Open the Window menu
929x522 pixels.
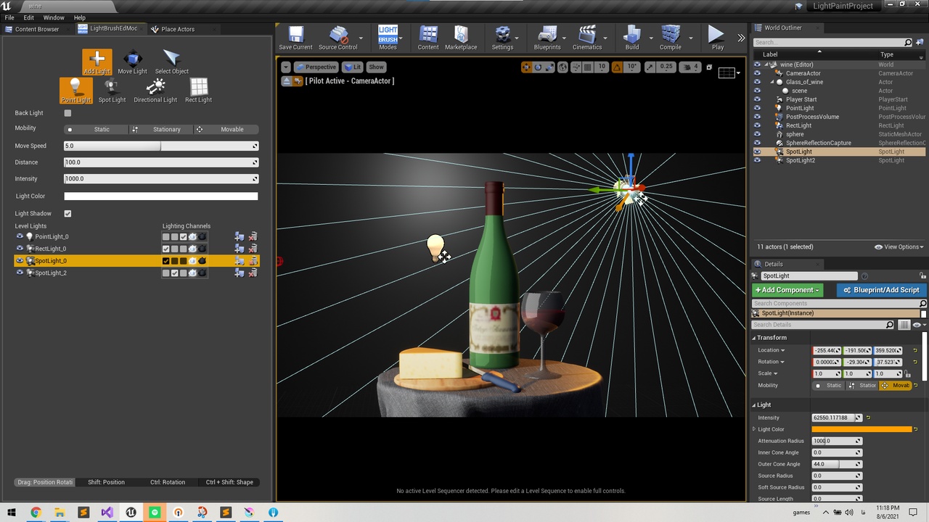pyautogui.click(x=54, y=17)
